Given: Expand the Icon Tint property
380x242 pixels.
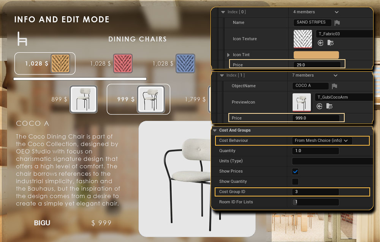Looking at the screenshot, I should click(228, 55).
